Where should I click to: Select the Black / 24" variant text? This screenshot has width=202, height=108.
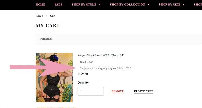(86, 62)
